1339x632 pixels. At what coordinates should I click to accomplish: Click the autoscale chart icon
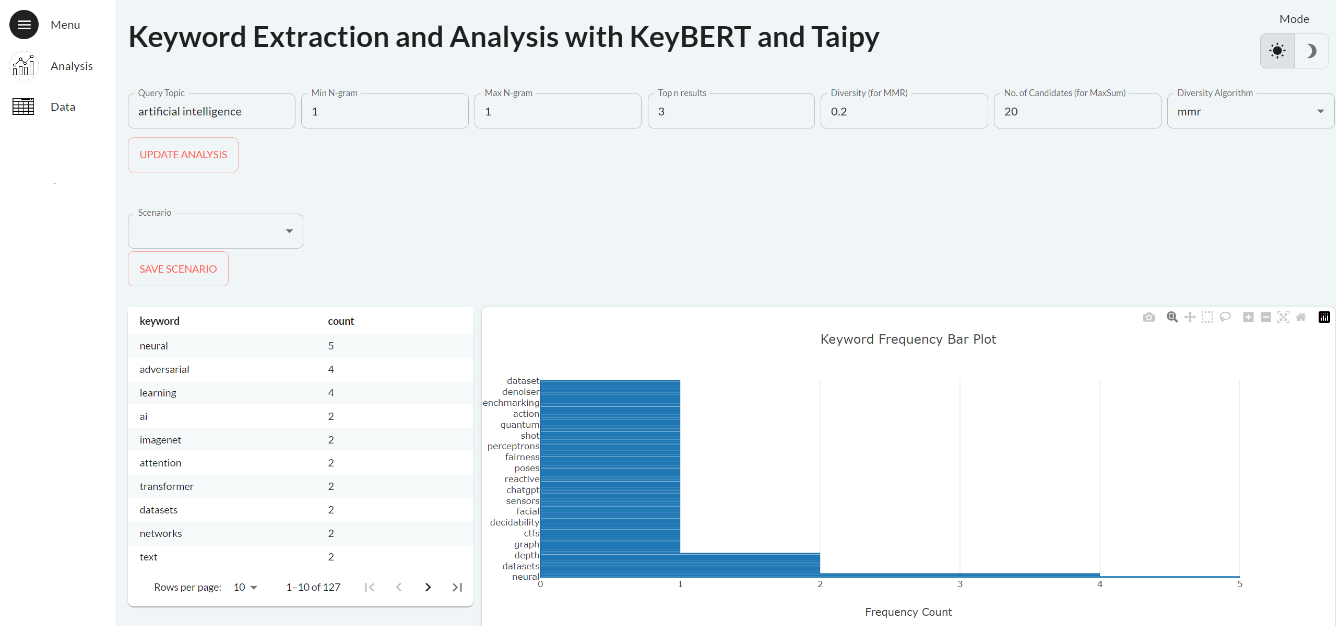click(x=1283, y=317)
